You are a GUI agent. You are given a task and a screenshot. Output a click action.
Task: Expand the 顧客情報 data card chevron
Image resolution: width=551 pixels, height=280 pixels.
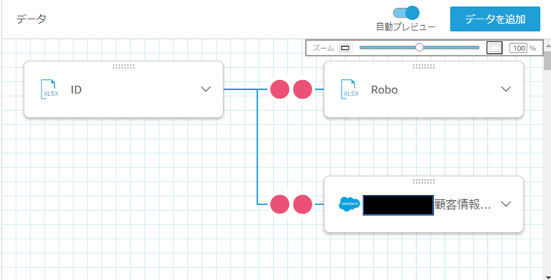tap(506, 204)
